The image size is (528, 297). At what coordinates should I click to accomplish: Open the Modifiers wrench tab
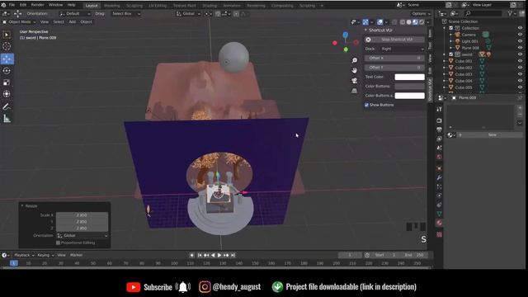pos(439,177)
